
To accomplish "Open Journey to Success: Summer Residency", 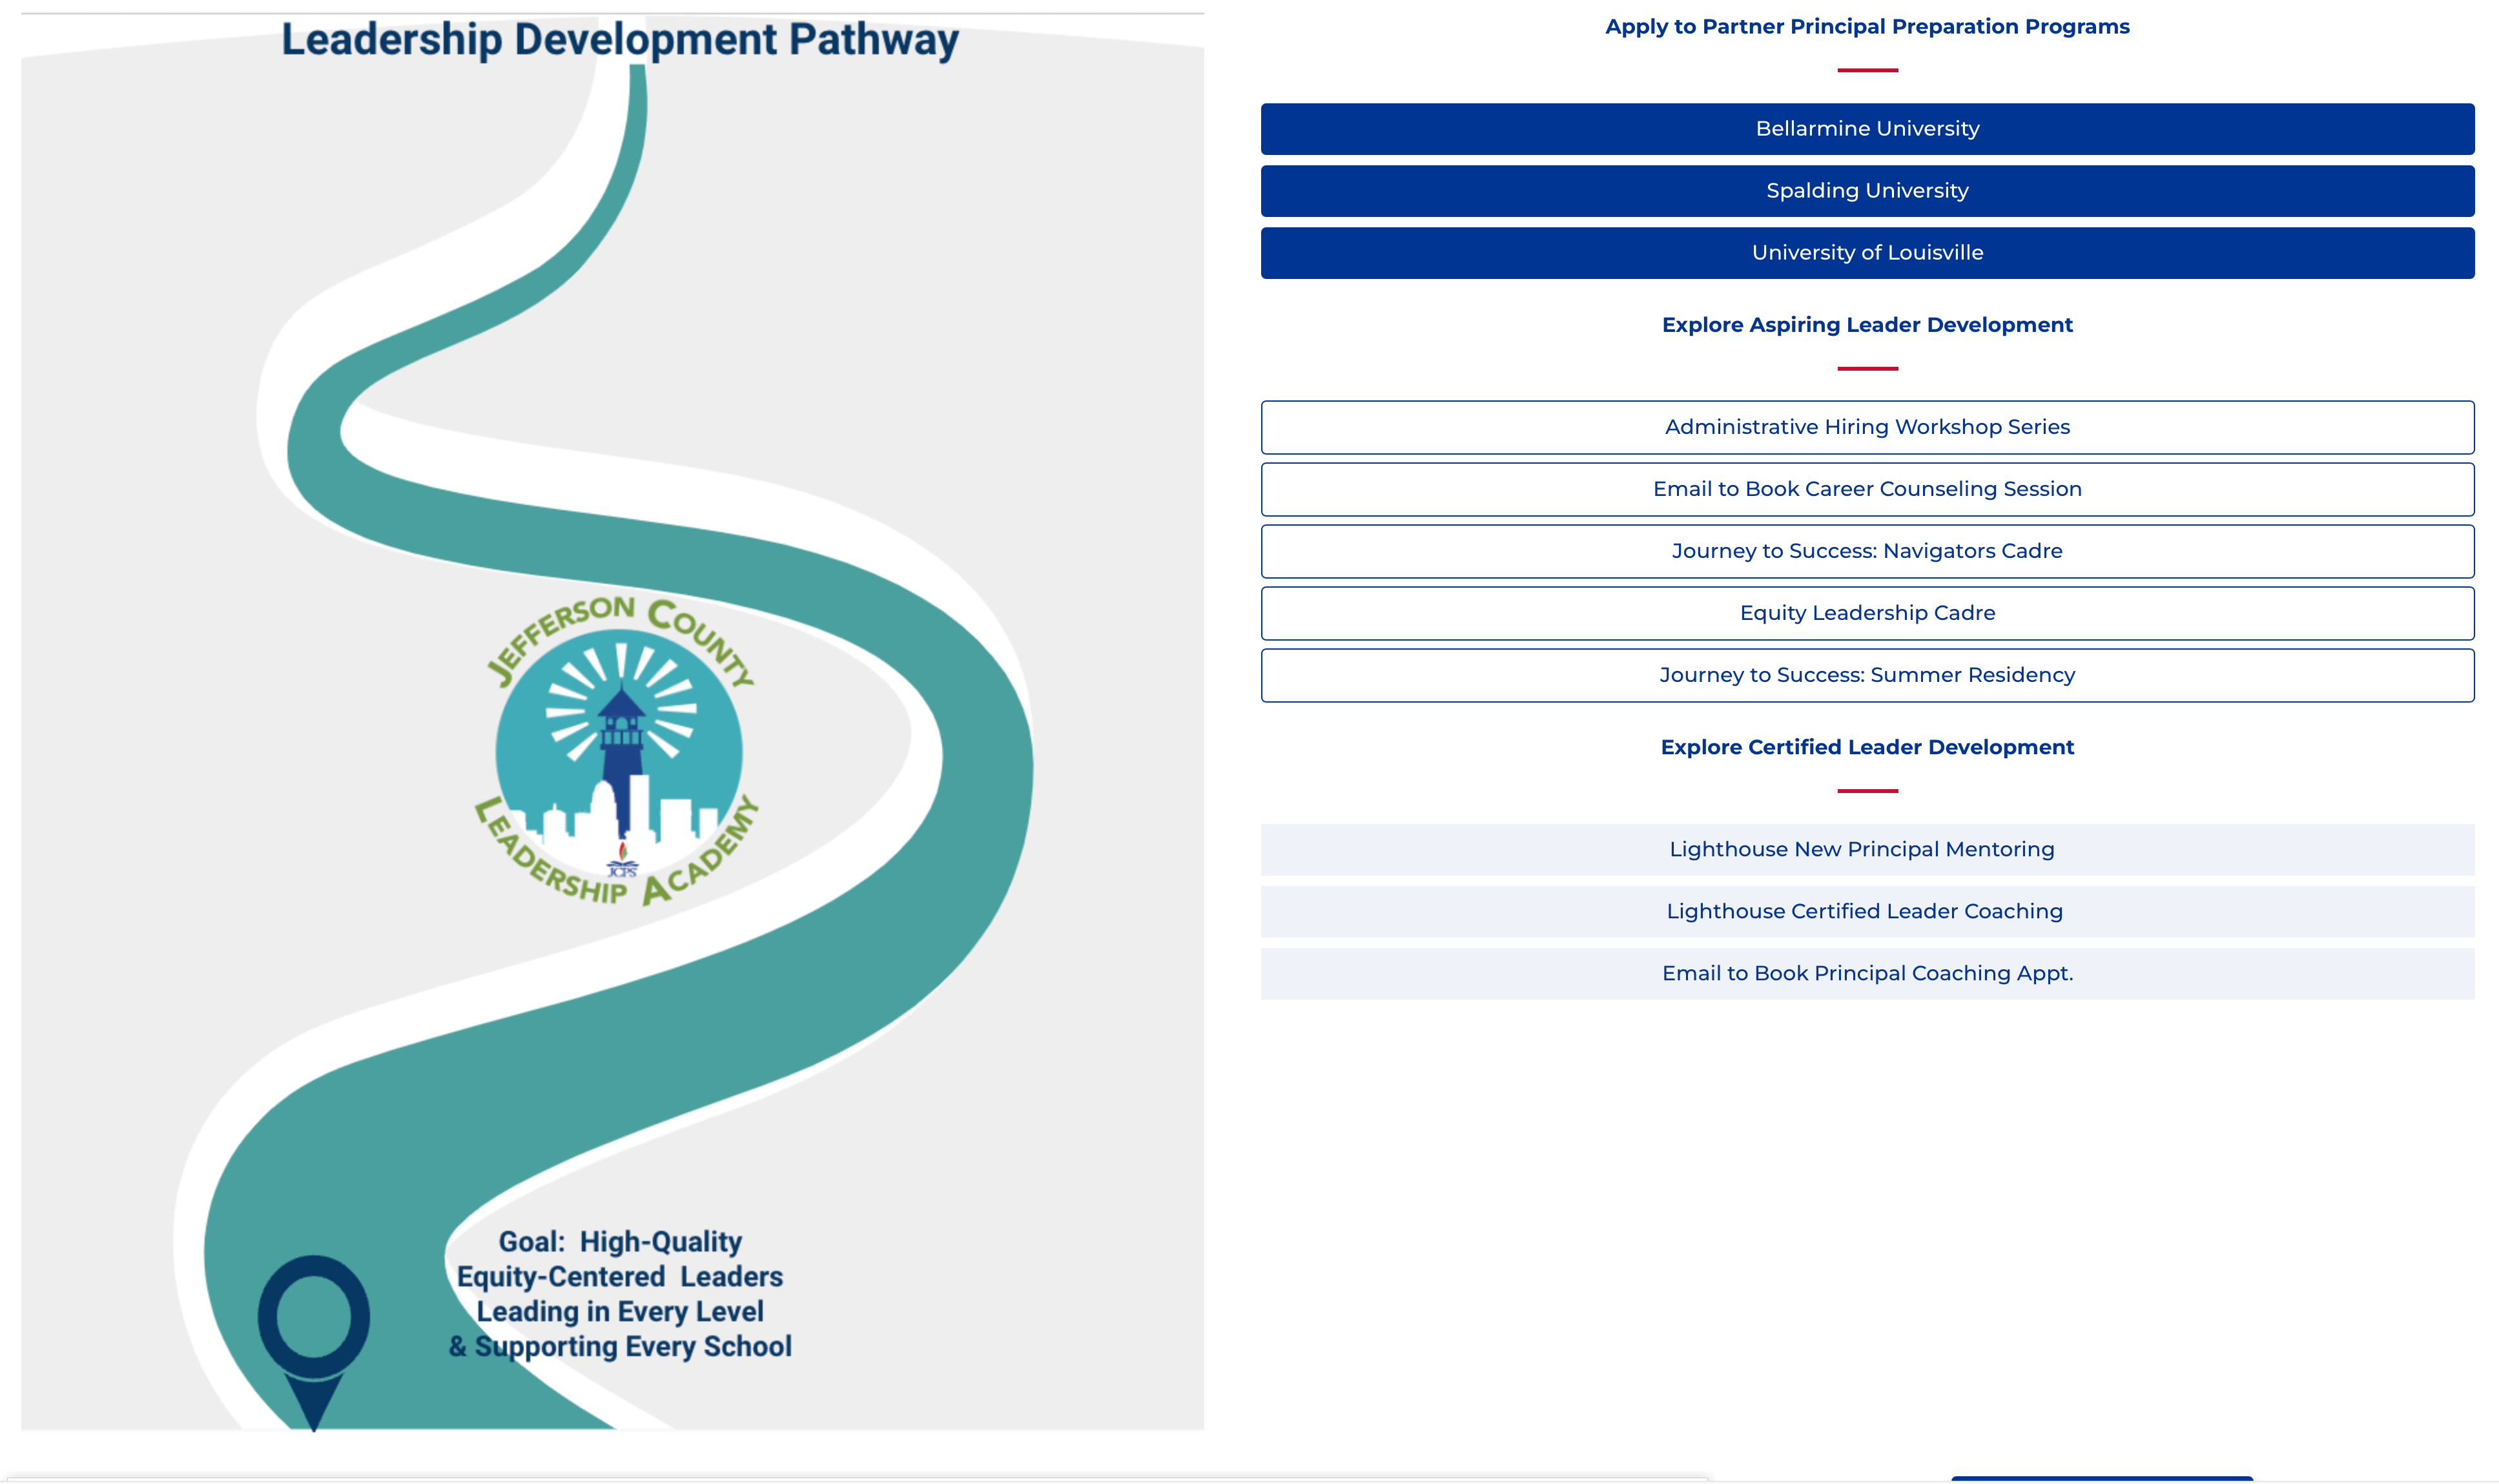I will 1866,675.
